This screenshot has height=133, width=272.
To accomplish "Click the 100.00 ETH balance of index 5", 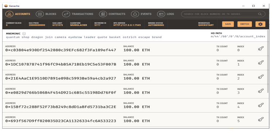I will point(136,121).
